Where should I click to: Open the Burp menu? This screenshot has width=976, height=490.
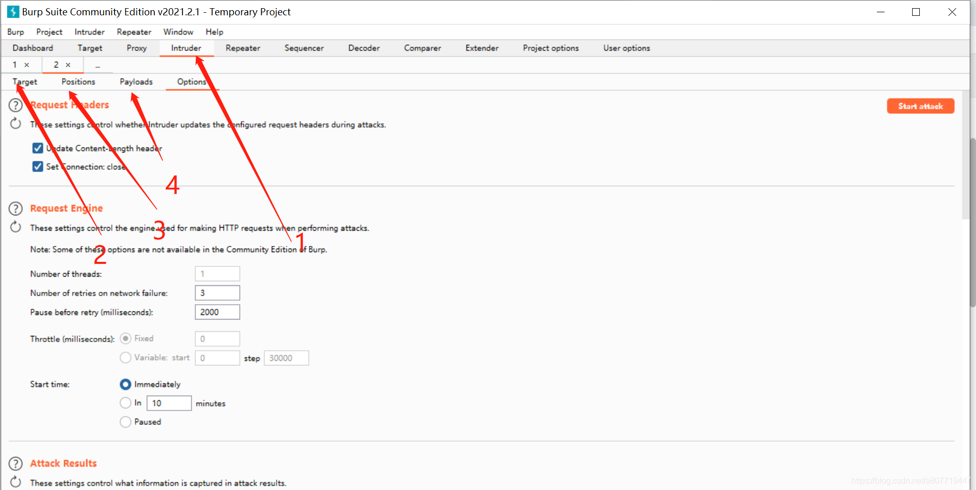pos(16,32)
